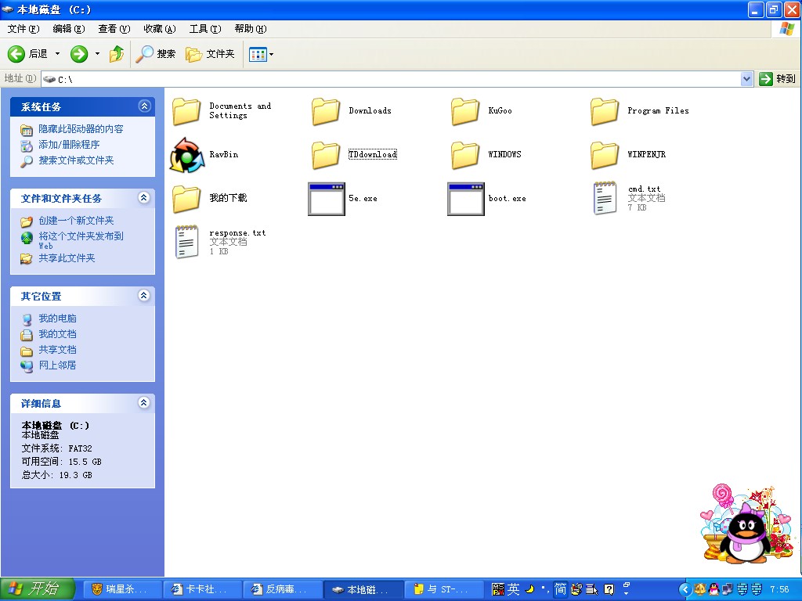Select the 我的下载 folder icon

[186, 198]
